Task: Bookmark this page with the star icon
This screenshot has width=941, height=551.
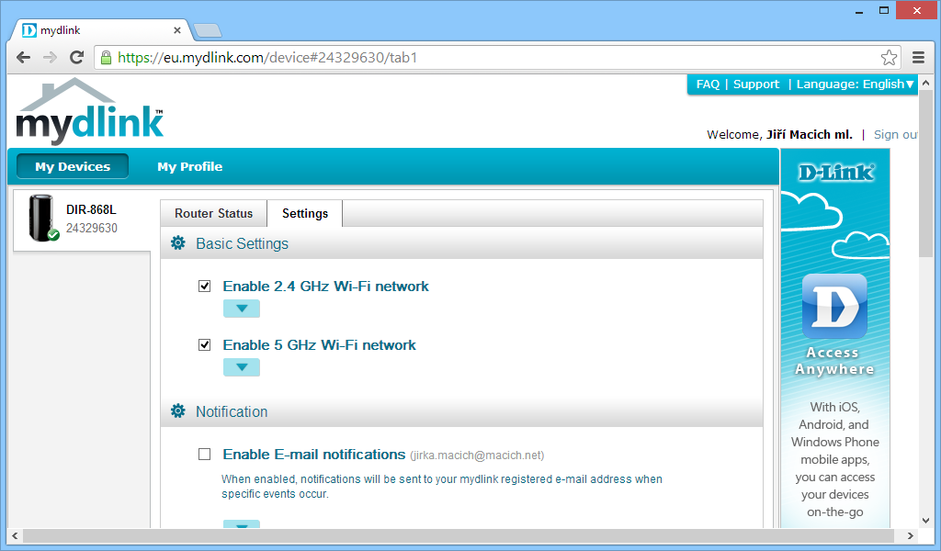Action: [x=889, y=58]
